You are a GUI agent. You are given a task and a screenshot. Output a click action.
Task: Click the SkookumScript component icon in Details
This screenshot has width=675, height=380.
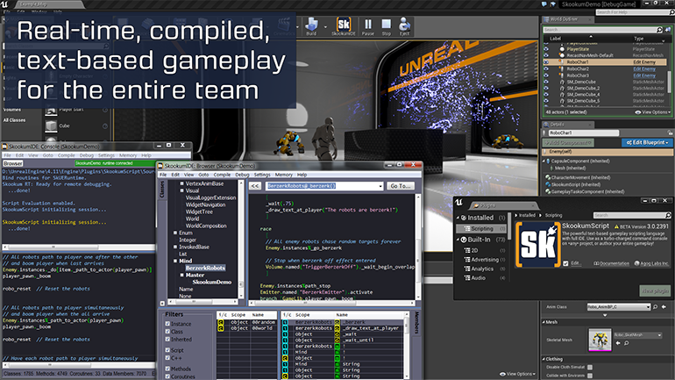tap(548, 184)
